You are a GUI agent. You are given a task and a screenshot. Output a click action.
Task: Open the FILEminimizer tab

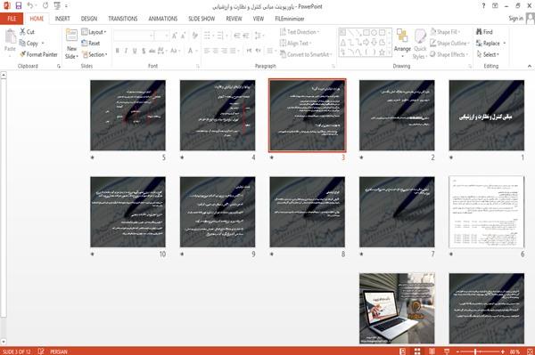pos(289,19)
